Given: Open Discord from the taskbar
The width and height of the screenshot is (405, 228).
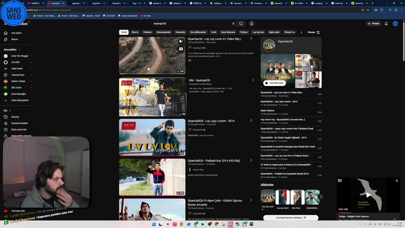Looking at the screenshot, I should point(230,224).
